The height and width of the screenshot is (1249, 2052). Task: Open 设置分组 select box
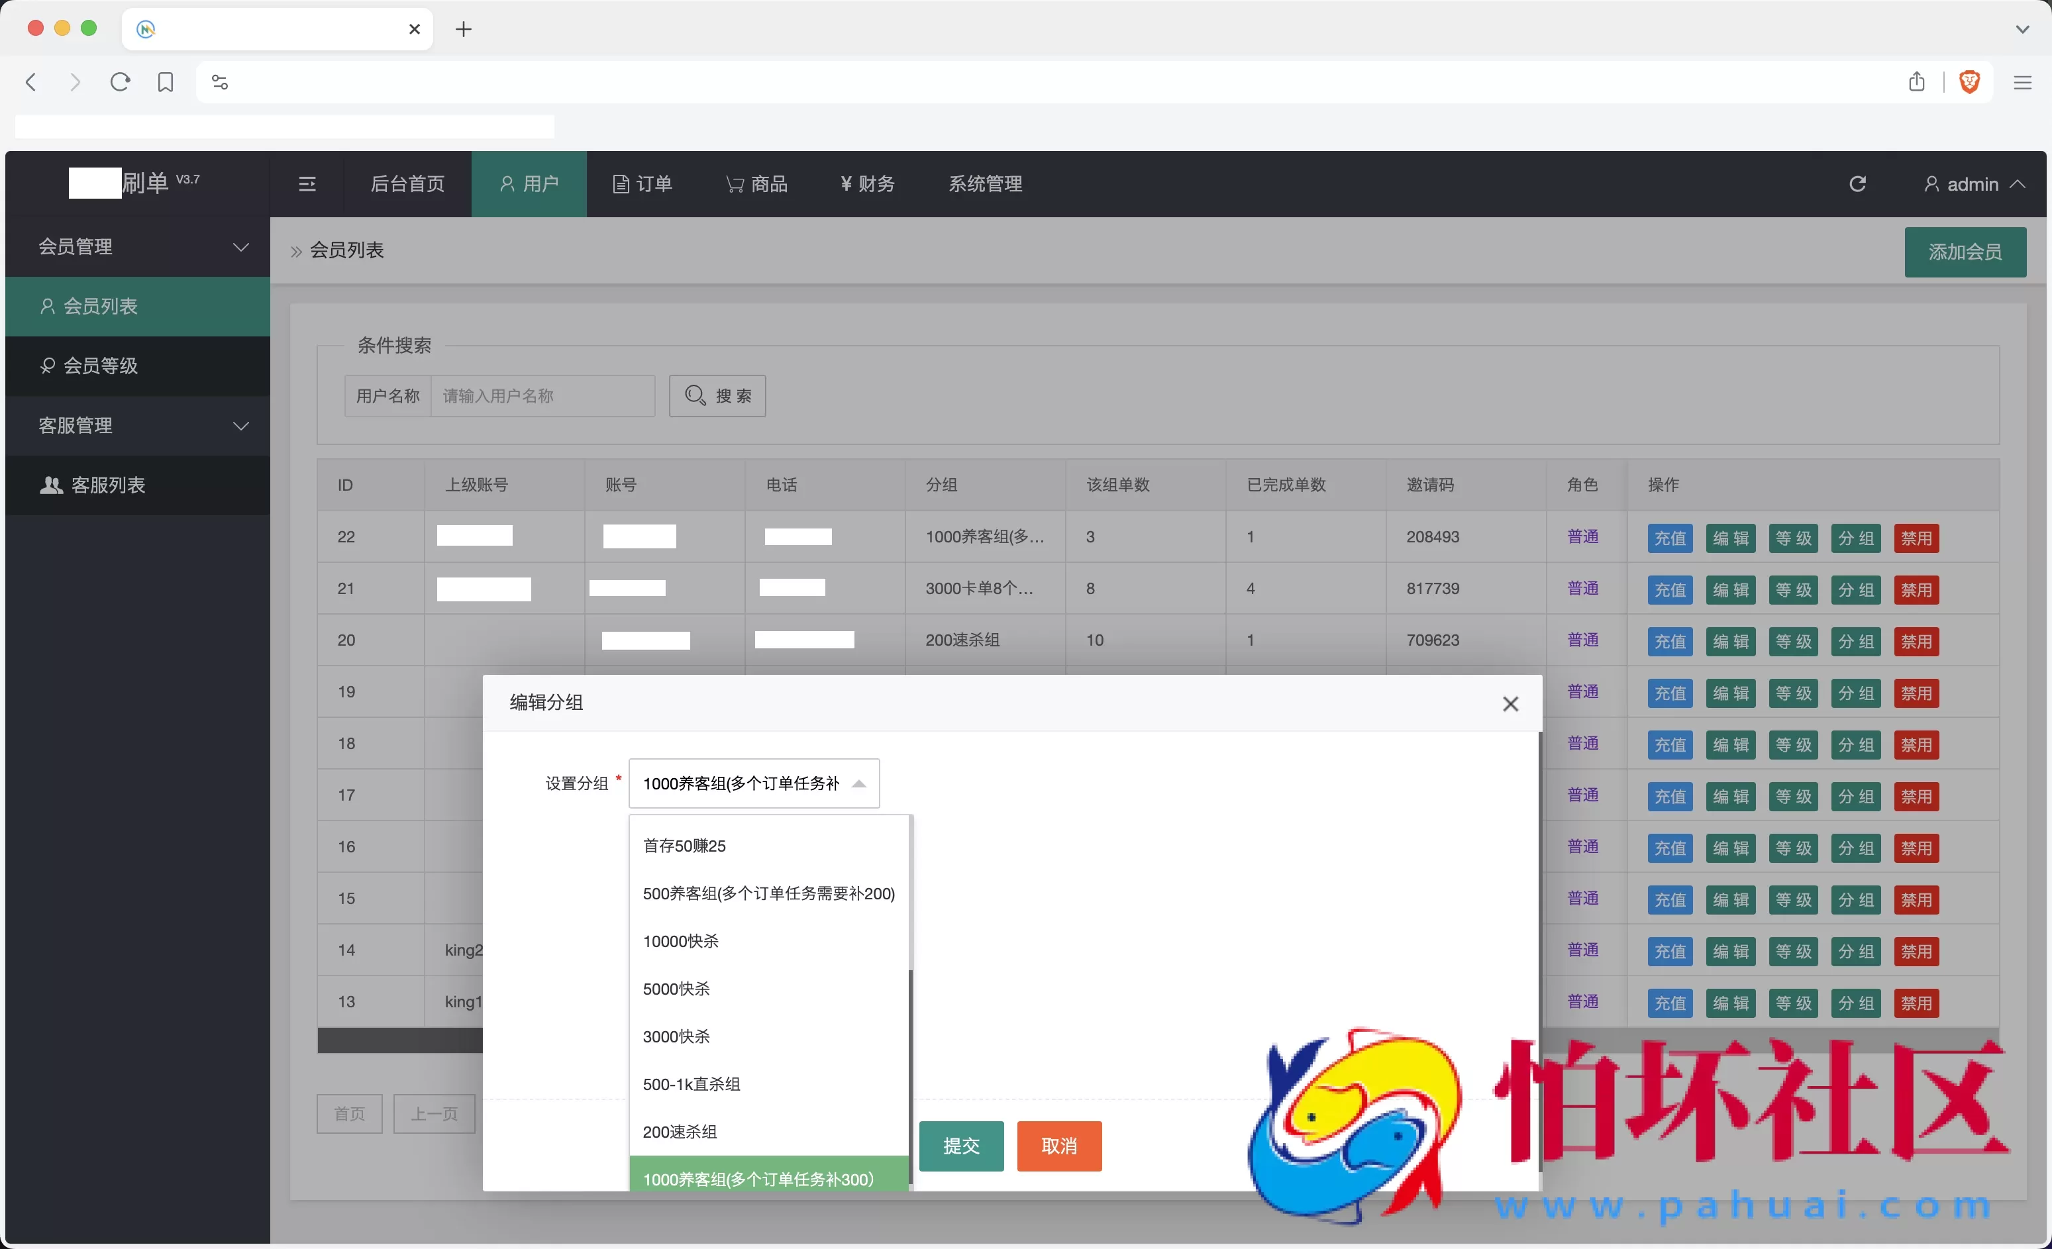(754, 783)
